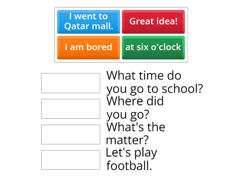Click the 'Let's play football.' prompt text
Image resolution: width=242 pixels, height=182 pixels.
(131, 159)
